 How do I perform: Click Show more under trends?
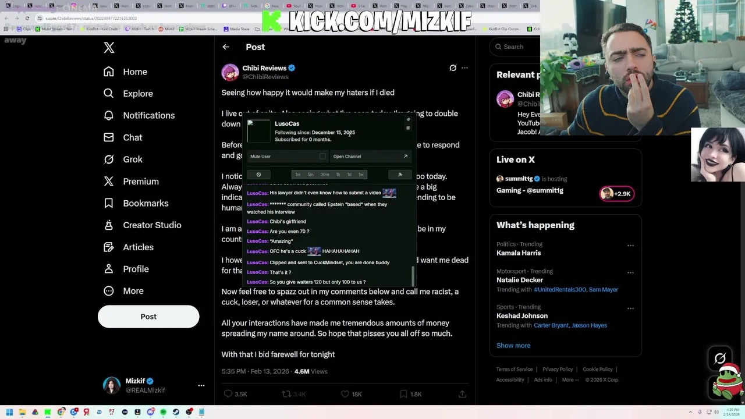pyautogui.click(x=513, y=346)
